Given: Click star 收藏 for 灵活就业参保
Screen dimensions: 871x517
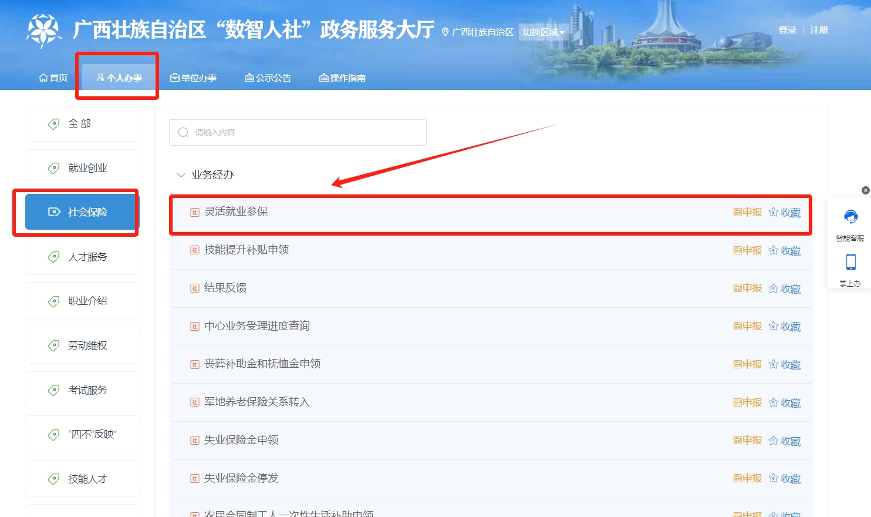Looking at the screenshot, I should point(774,212).
